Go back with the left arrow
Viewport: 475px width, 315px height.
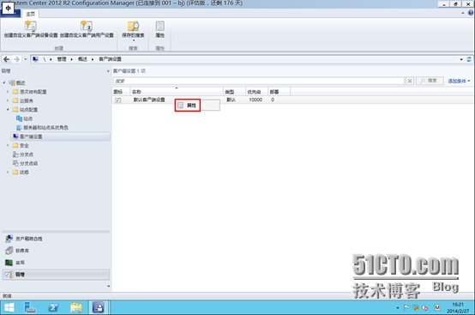6,59
